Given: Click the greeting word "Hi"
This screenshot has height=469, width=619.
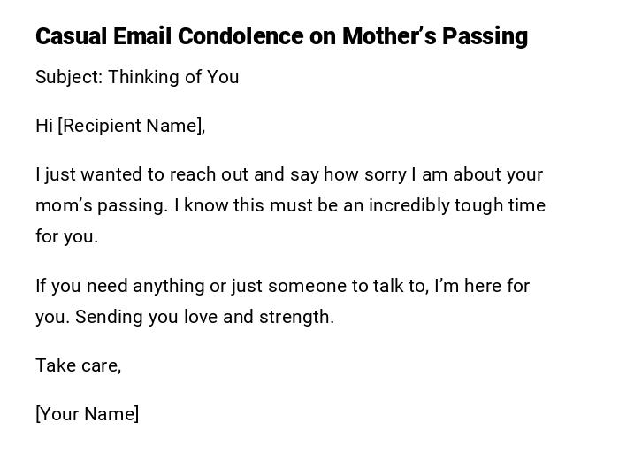Looking at the screenshot, I should tap(44, 126).
